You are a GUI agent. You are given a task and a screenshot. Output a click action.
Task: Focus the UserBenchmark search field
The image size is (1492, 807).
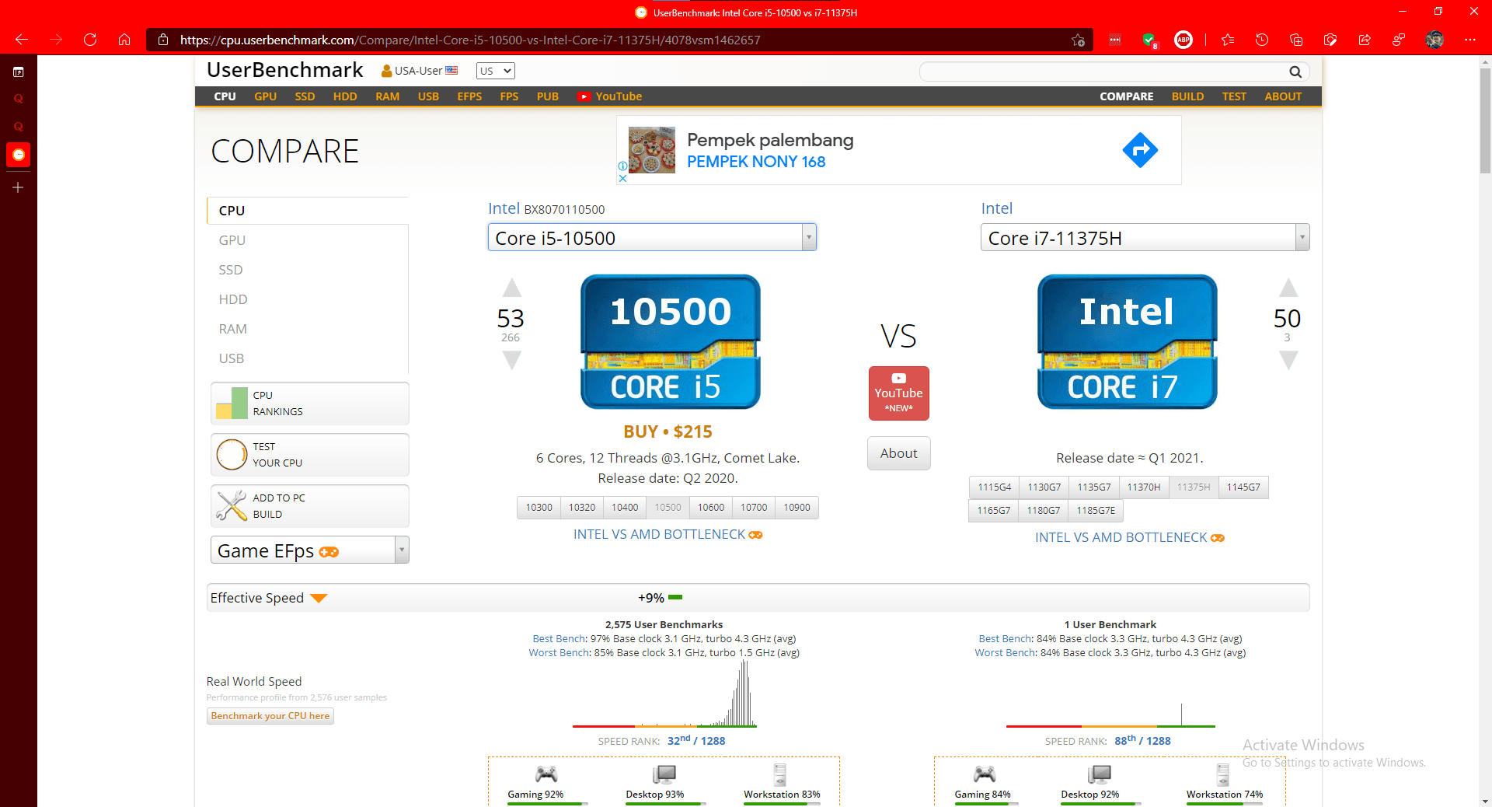pyautogui.click(x=1104, y=72)
